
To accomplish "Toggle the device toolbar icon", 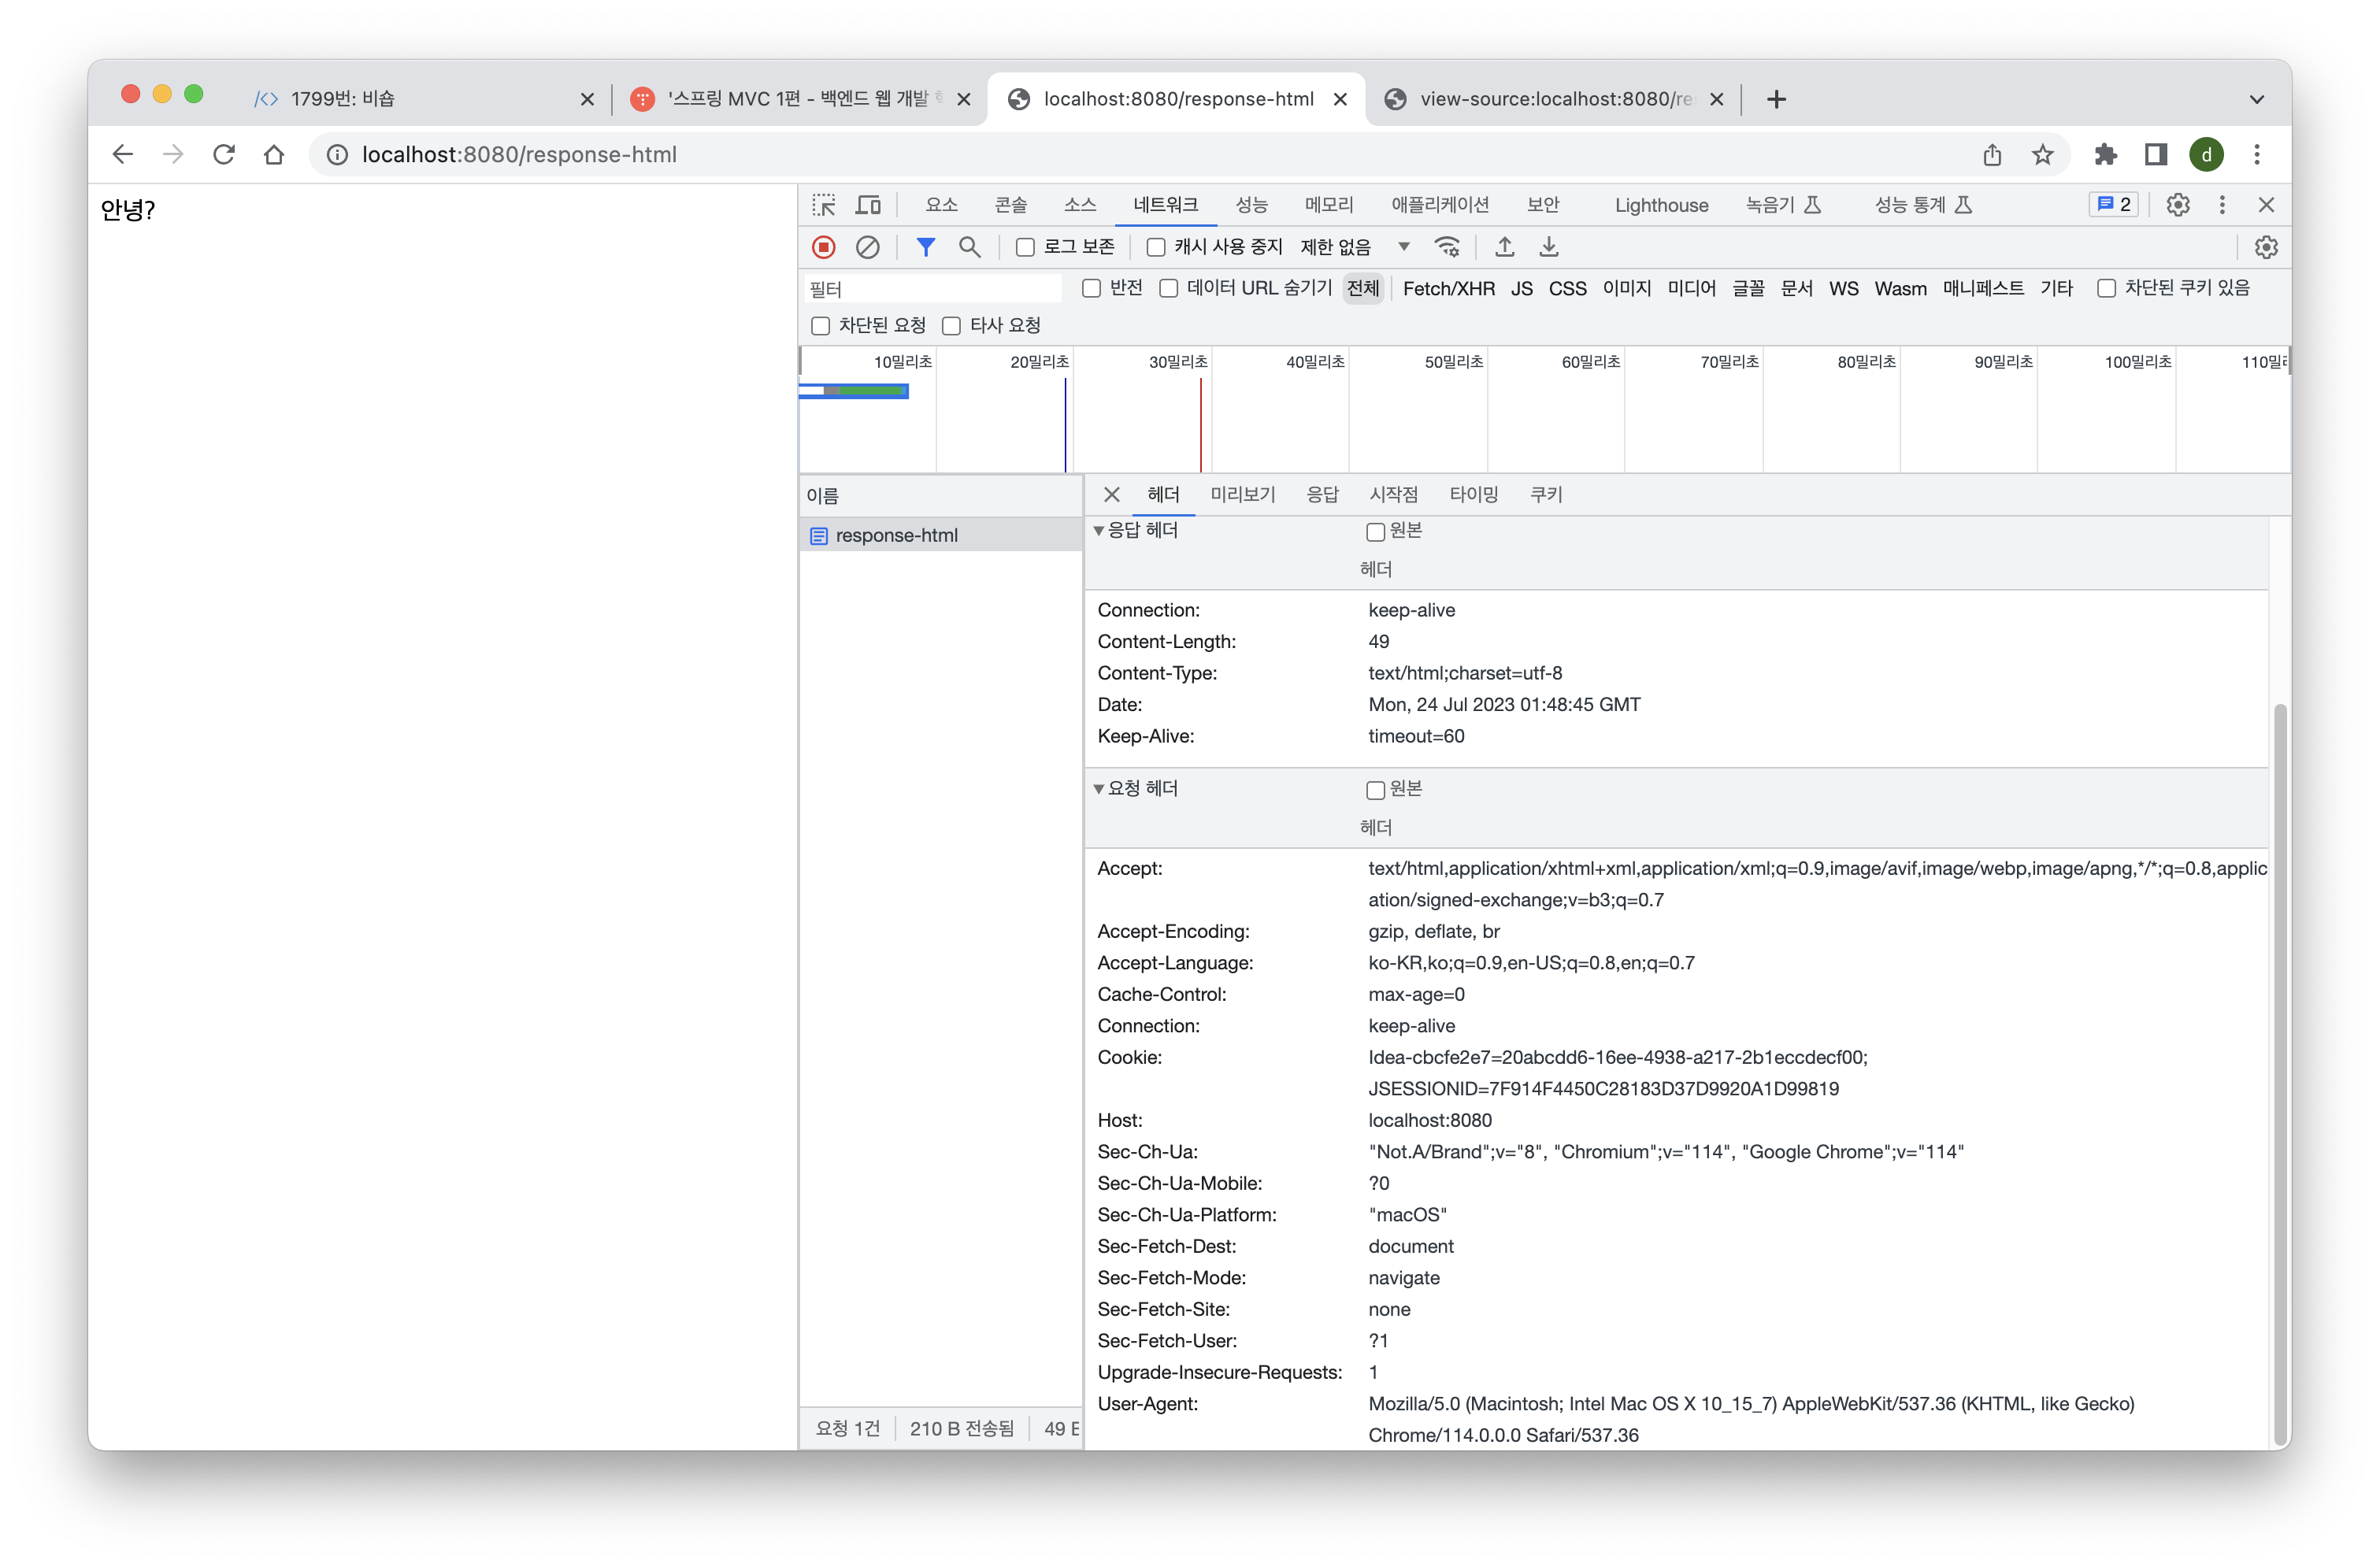I will point(868,205).
